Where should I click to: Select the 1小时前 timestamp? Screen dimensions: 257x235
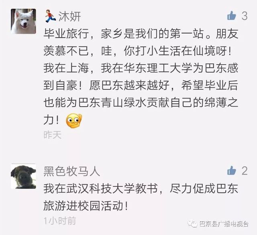60,221
